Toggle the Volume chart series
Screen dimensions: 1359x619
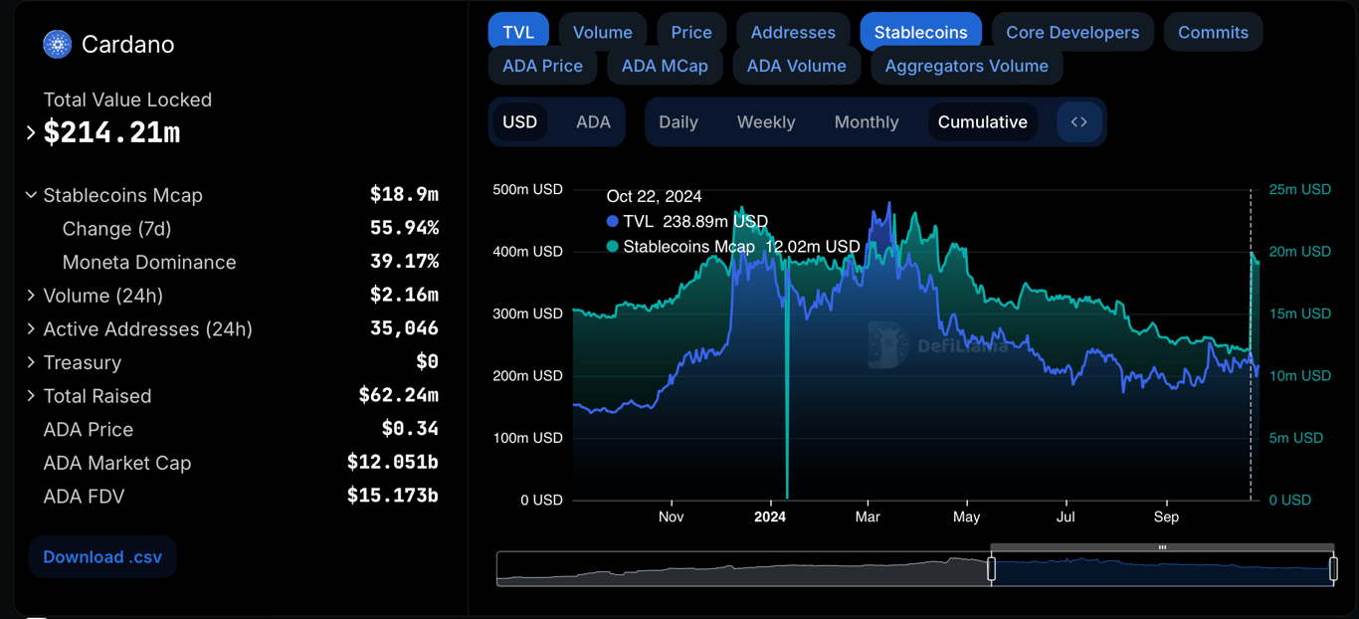point(603,32)
